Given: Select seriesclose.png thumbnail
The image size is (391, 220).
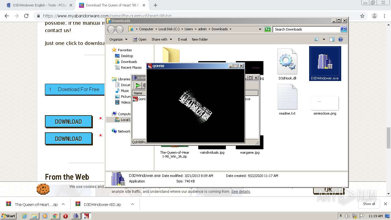Looking at the screenshot, I should click(325, 103).
